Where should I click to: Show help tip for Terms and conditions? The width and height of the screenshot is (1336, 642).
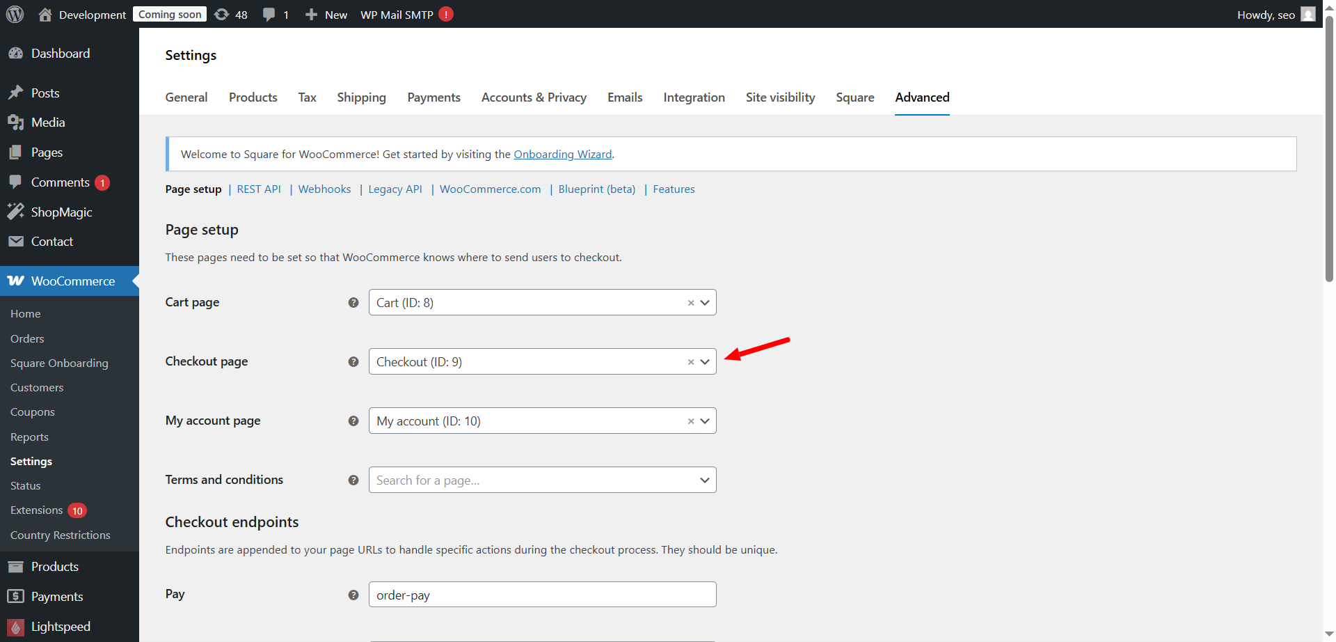[x=353, y=480]
